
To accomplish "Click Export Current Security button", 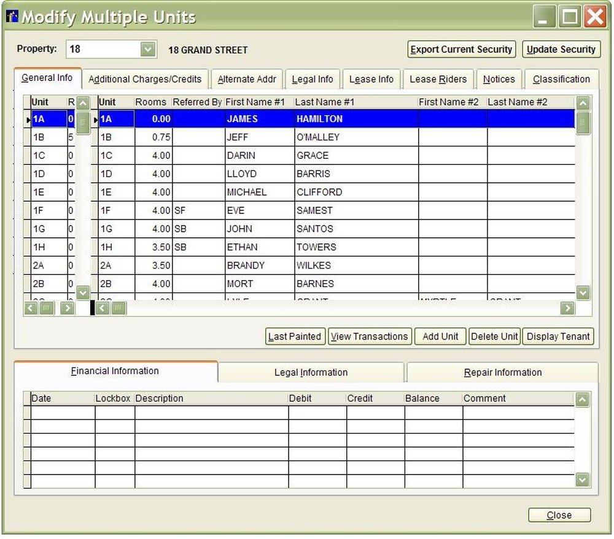I will (461, 49).
